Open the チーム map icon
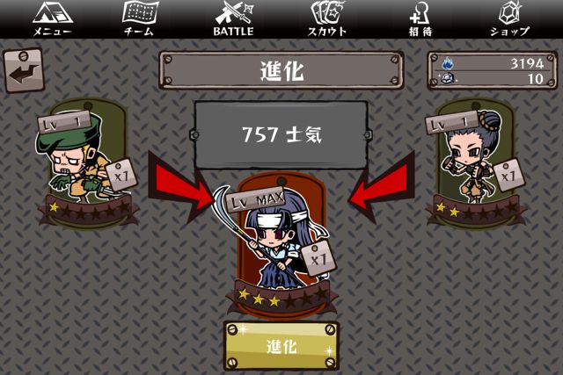The height and width of the screenshot is (375, 563). coord(140,18)
